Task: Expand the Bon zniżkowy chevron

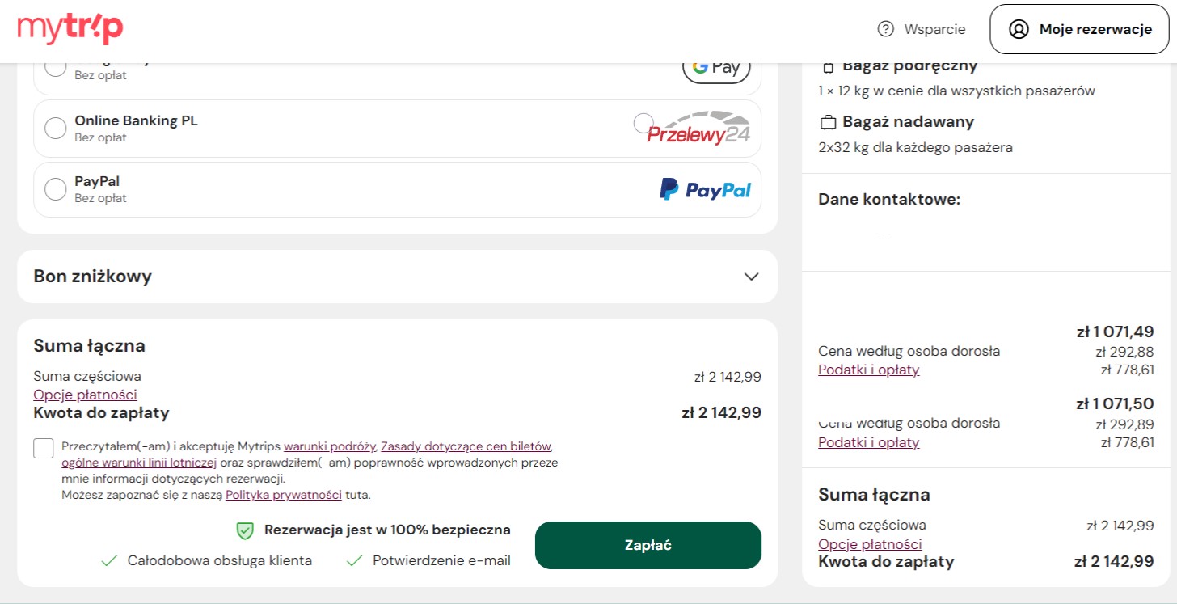Action: [752, 277]
